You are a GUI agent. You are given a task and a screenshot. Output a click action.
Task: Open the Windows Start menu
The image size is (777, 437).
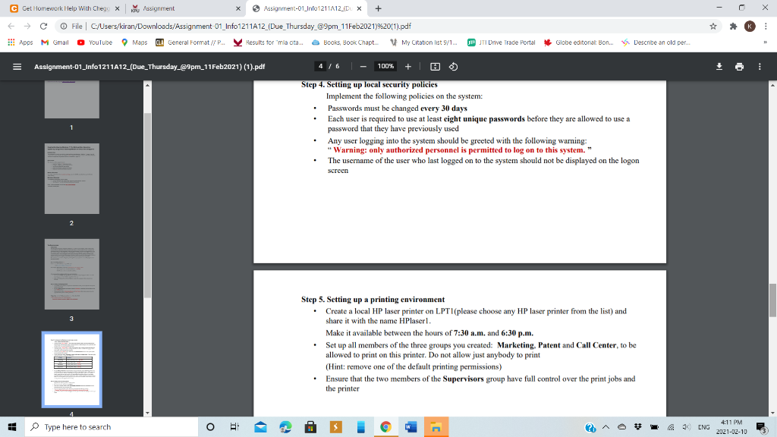(x=12, y=427)
